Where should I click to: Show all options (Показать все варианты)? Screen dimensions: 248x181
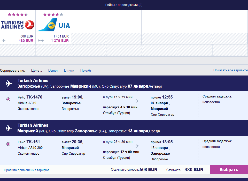230,70
